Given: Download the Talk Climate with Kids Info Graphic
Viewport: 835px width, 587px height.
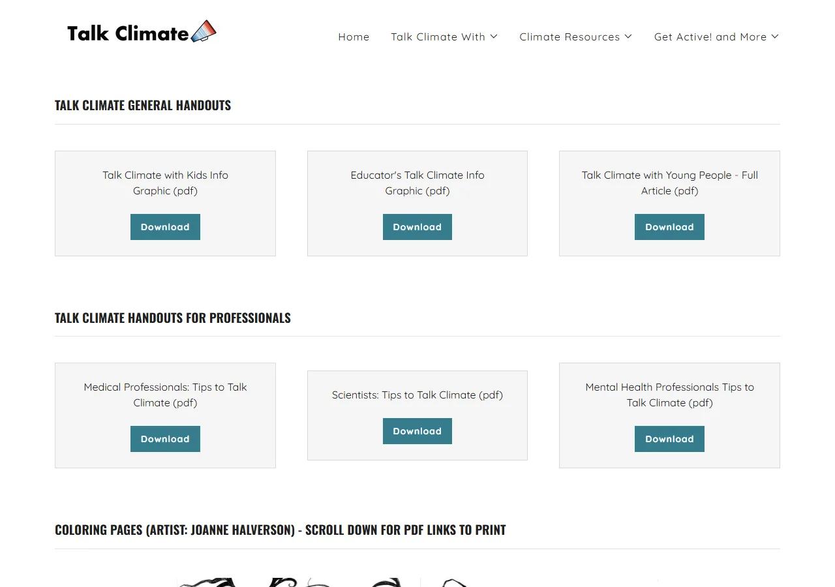Looking at the screenshot, I should pyautogui.click(x=165, y=226).
